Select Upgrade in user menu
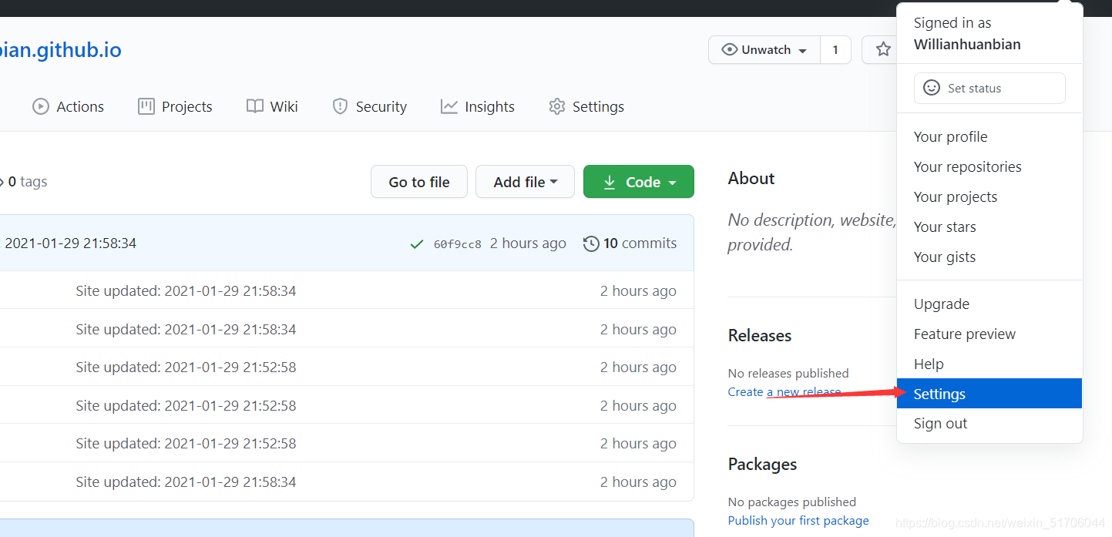This screenshot has height=537, width=1112. (989, 304)
